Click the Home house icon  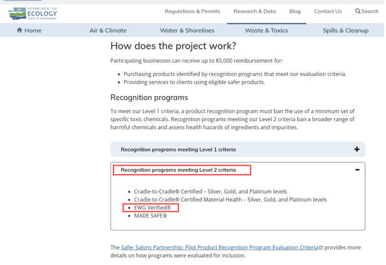point(19,30)
